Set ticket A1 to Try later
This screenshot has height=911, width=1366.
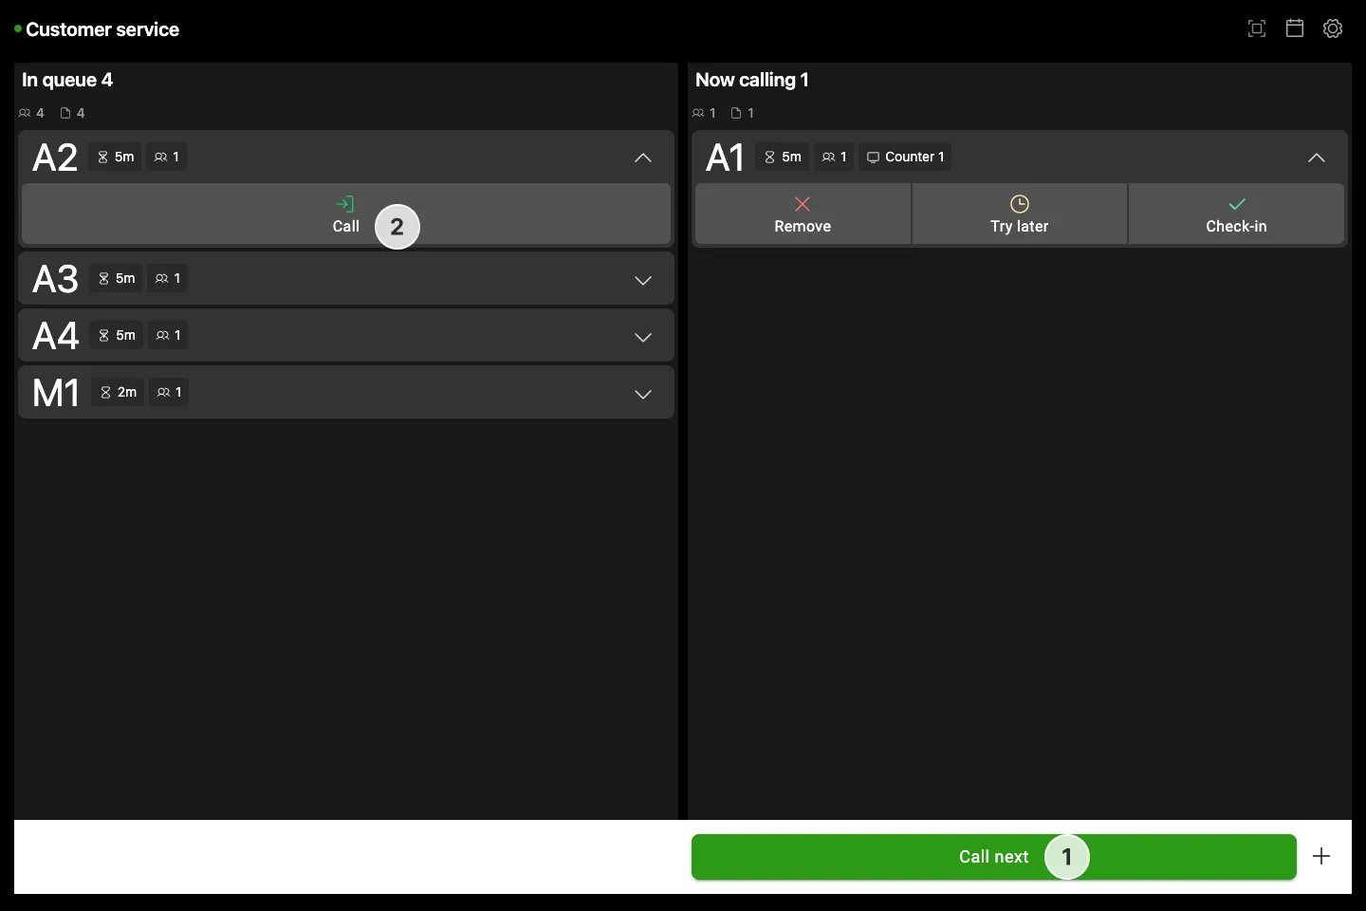(x=1020, y=214)
